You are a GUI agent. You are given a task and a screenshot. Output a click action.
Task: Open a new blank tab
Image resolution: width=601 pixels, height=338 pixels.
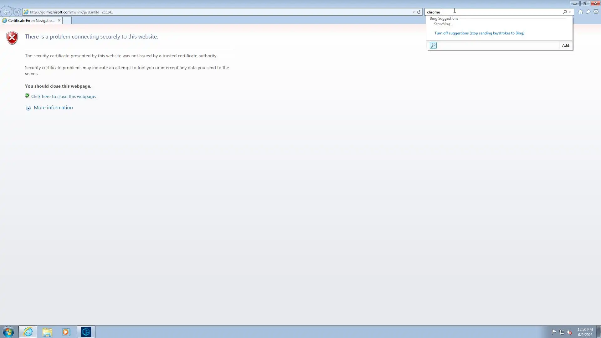(67, 21)
